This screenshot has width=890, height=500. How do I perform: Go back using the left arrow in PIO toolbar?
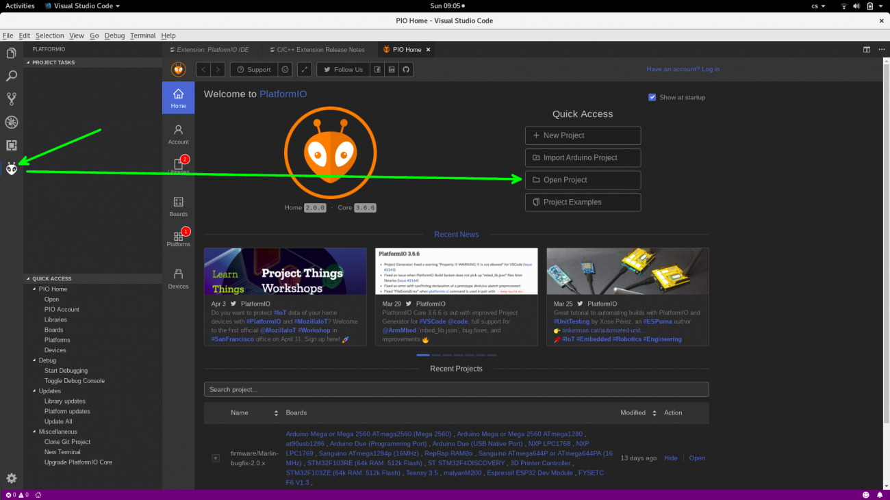203,69
